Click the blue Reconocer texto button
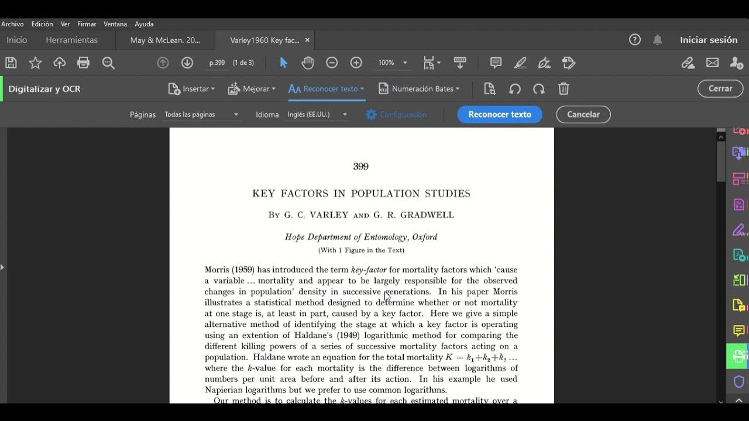The image size is (749, 421). tap(500, 115)
